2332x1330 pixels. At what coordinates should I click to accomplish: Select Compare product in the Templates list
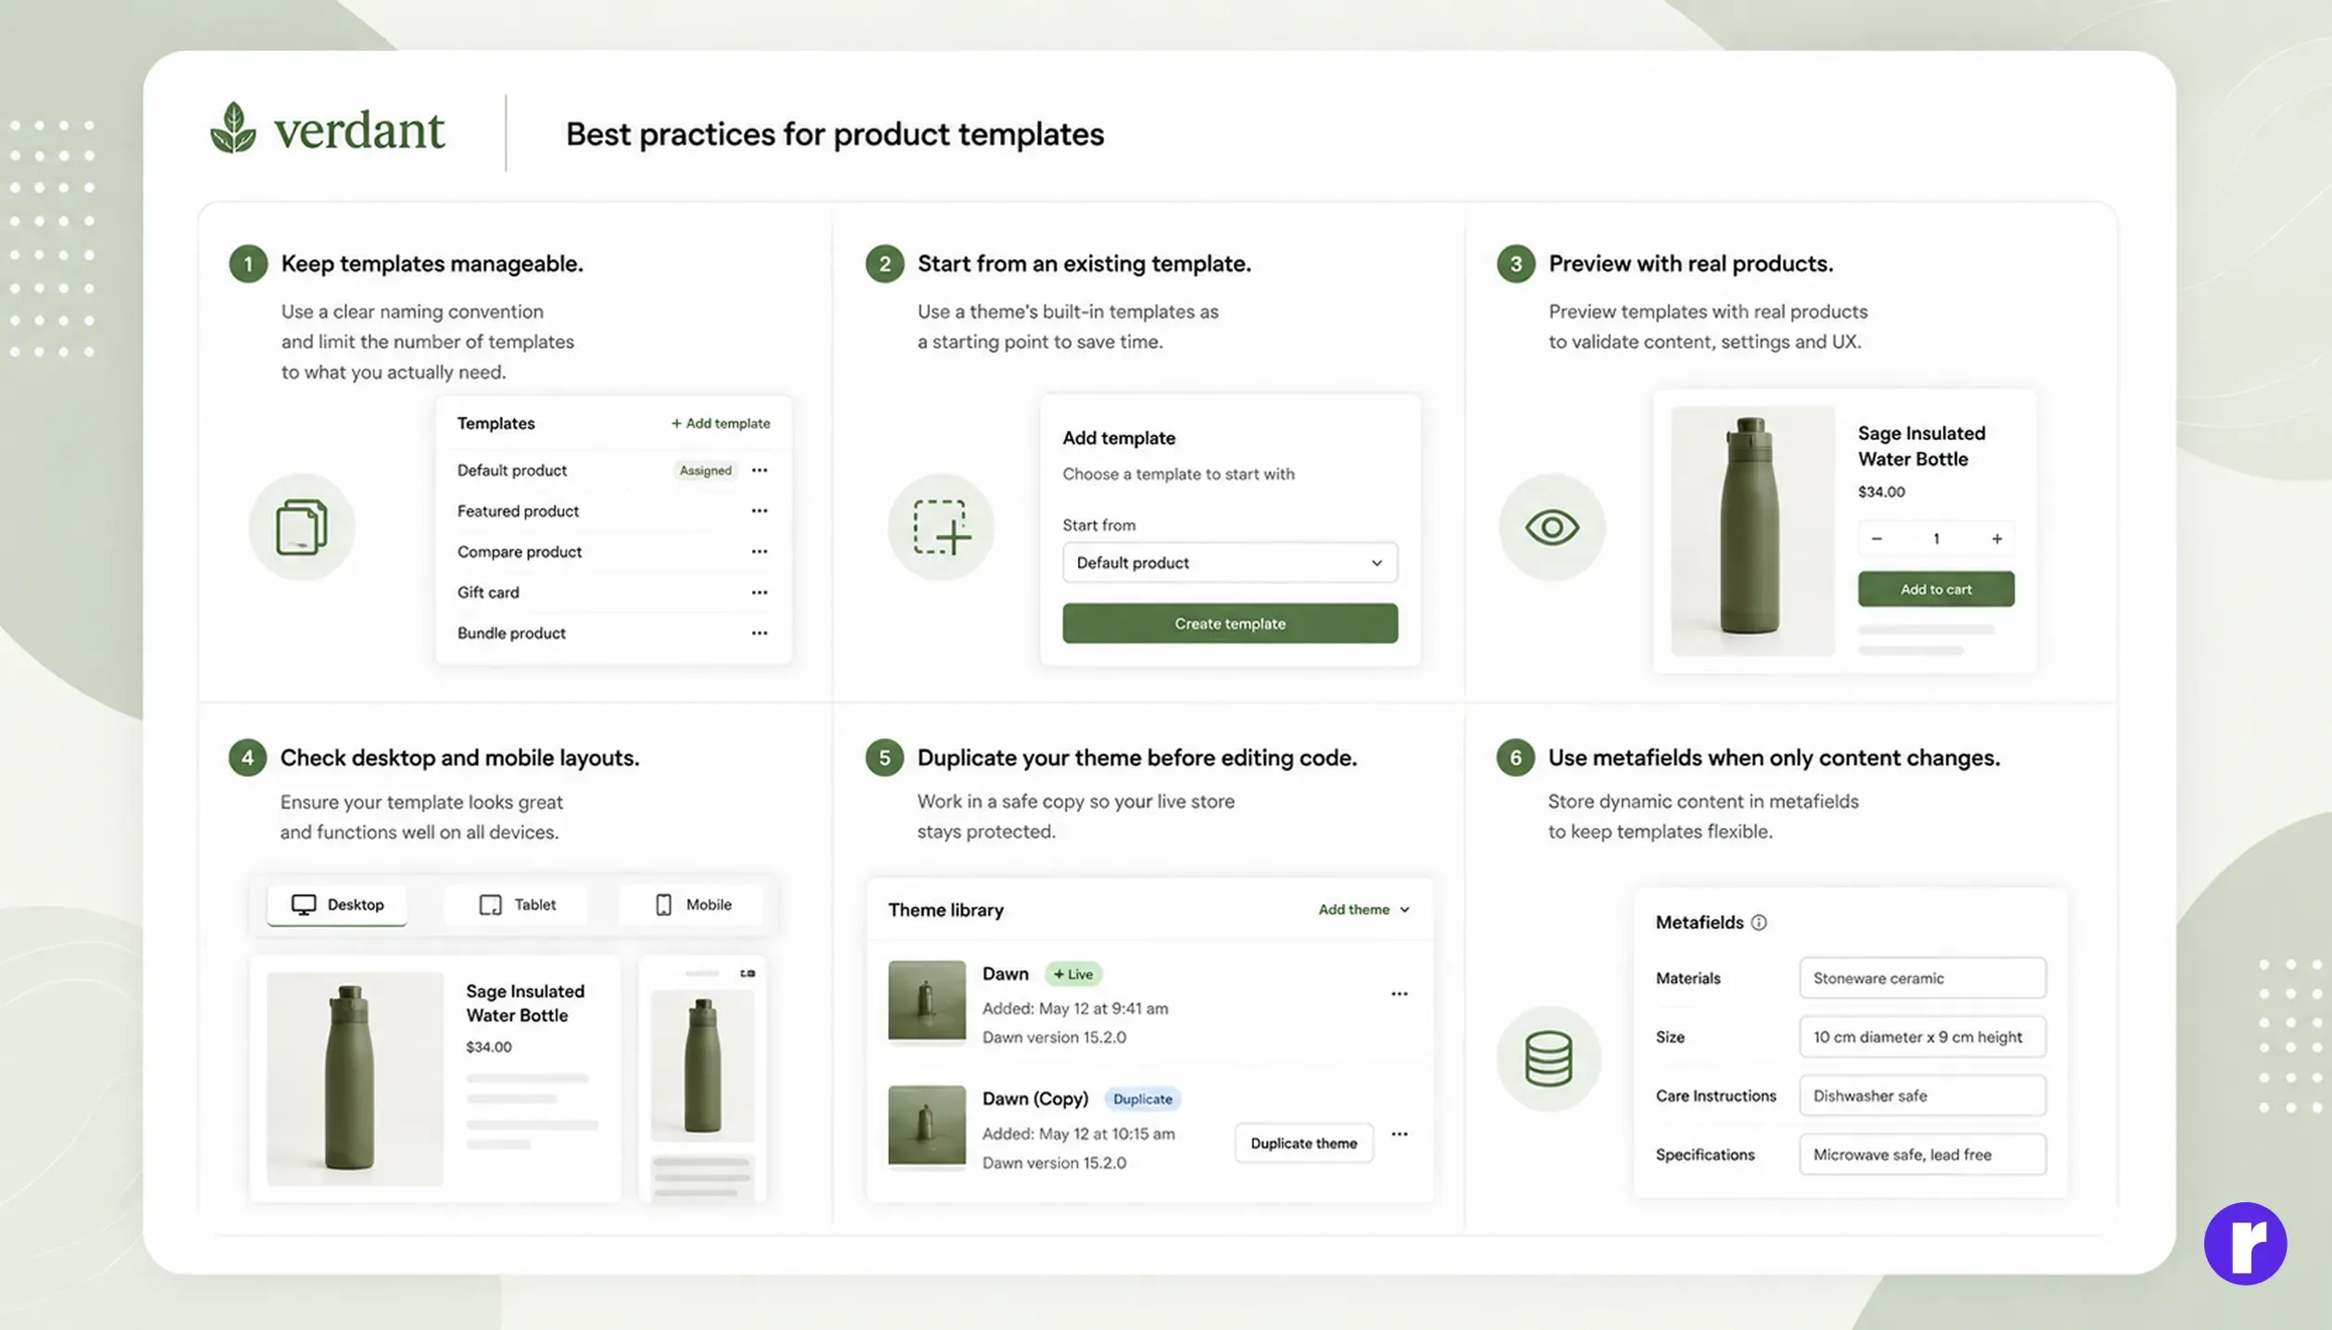[520, 552]
